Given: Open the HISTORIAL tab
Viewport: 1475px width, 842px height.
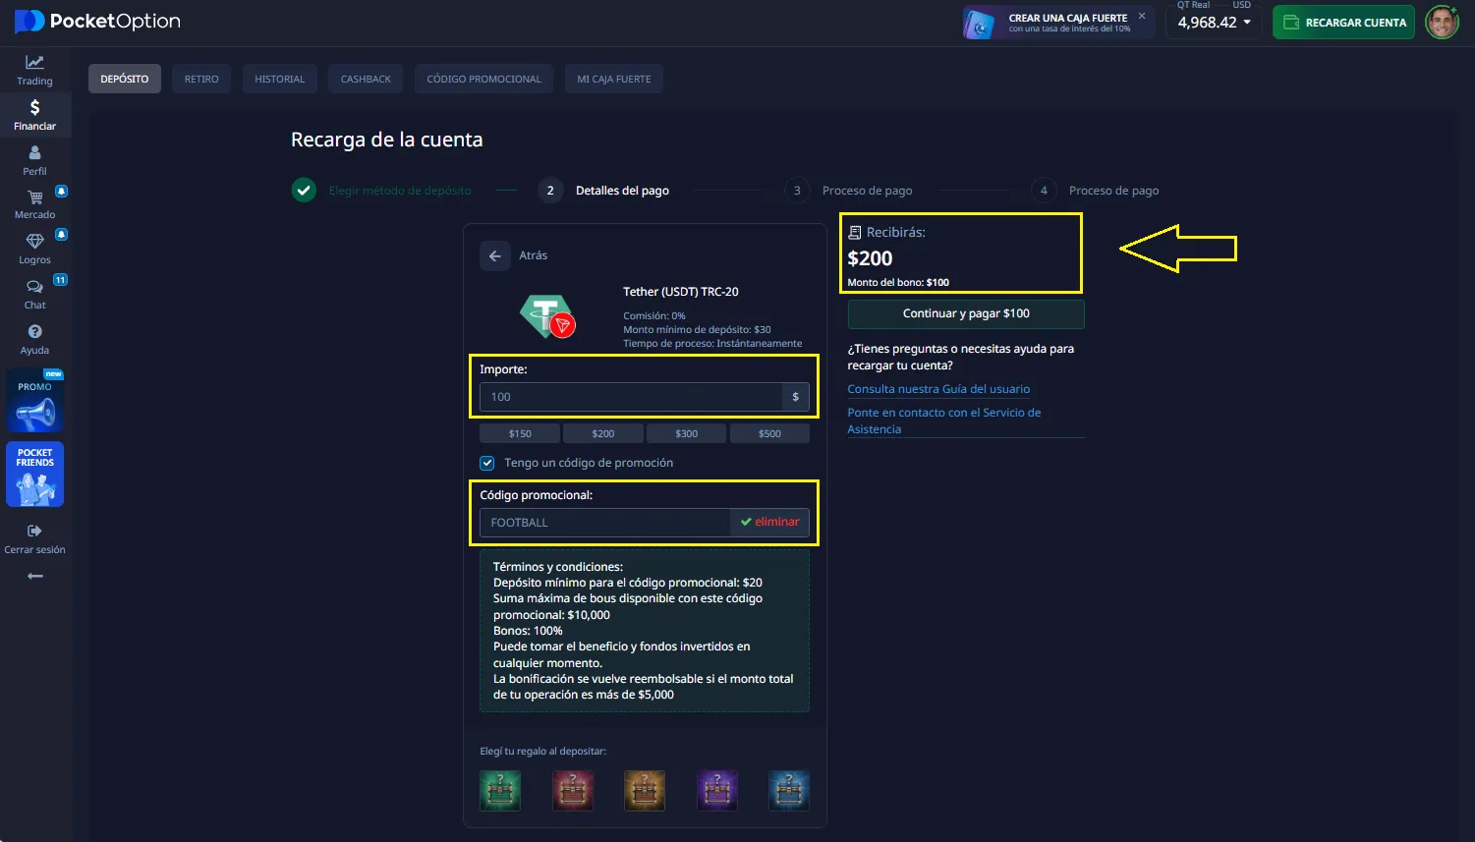Looking at the screenshot, I should 280,79.
